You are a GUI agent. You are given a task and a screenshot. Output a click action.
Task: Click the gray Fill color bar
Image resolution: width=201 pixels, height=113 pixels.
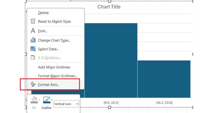[34, 102]
